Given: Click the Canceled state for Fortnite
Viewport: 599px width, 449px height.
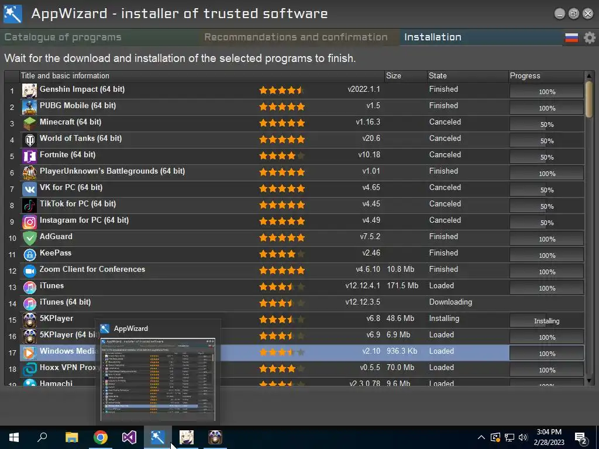Looking at the screenshot, I should [445, 154].
